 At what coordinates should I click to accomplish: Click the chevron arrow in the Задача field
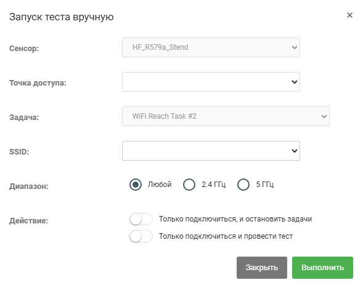click(x=324, y=116)
